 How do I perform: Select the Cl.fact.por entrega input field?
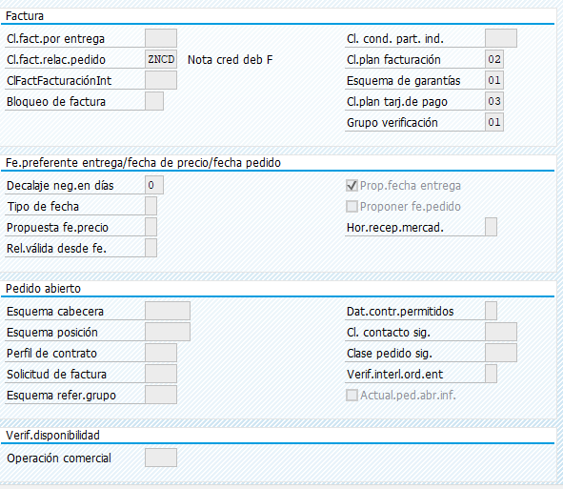click(161, 38)
